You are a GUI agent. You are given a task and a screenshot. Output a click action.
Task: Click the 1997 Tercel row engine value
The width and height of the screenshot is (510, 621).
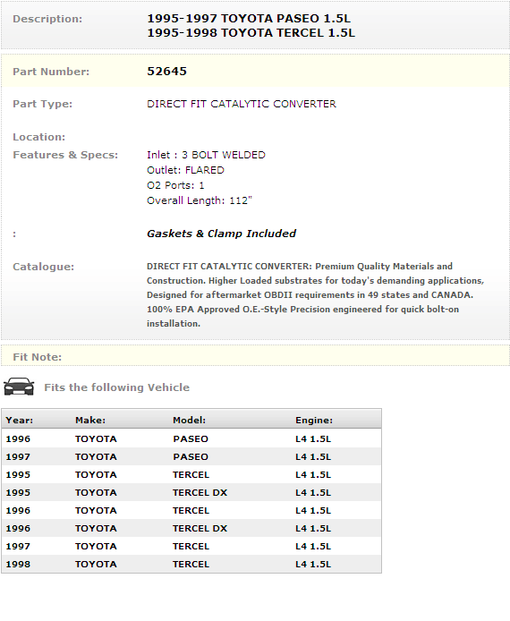(313, 546)
